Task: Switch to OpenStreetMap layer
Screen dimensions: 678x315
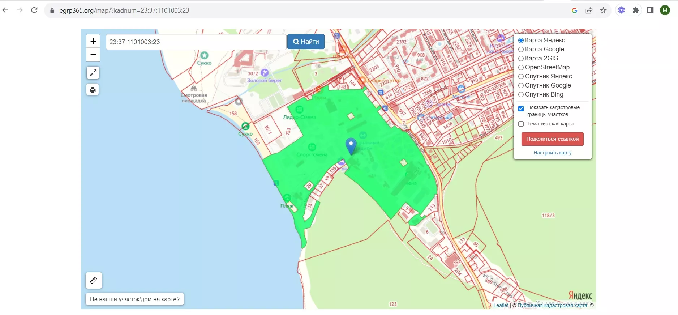Action: point(521,67)
